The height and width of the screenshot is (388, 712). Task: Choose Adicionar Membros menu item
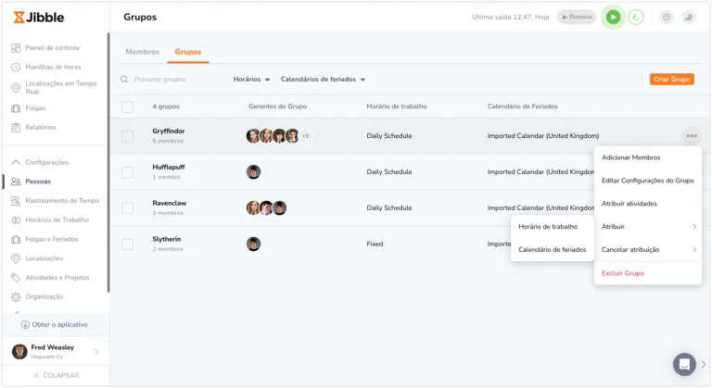[x=647, y=157]
